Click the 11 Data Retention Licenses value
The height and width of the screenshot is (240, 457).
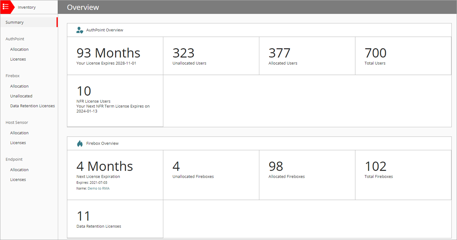[83, 216]
